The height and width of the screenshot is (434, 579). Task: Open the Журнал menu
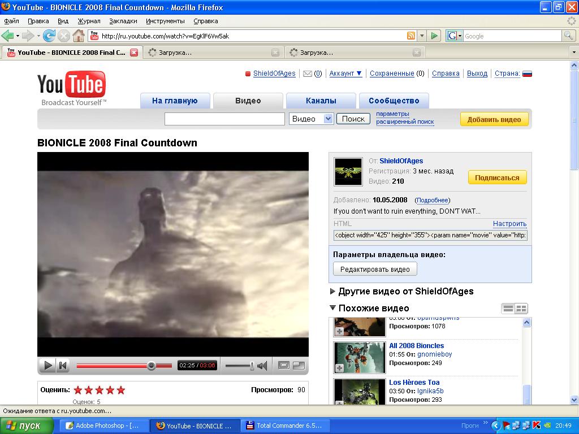(89, 21)
